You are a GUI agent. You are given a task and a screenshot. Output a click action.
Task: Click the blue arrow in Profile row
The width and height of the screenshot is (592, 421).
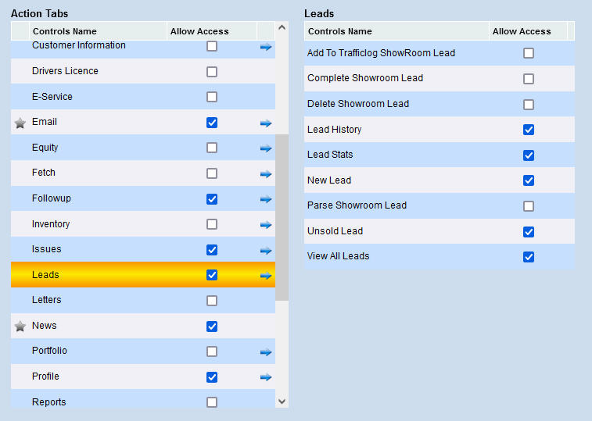[266, 377]
